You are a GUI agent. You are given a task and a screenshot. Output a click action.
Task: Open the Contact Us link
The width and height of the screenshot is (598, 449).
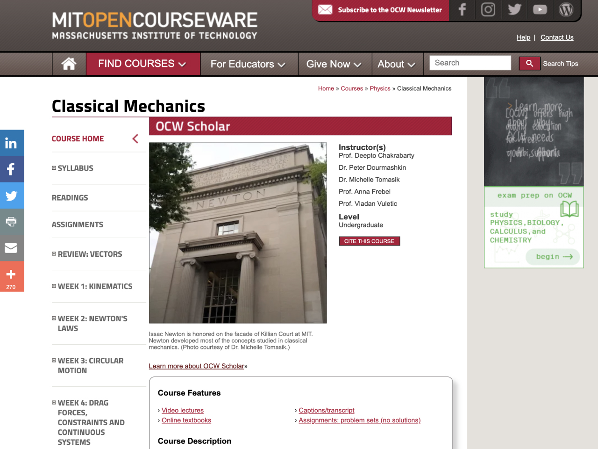point(557,37)
